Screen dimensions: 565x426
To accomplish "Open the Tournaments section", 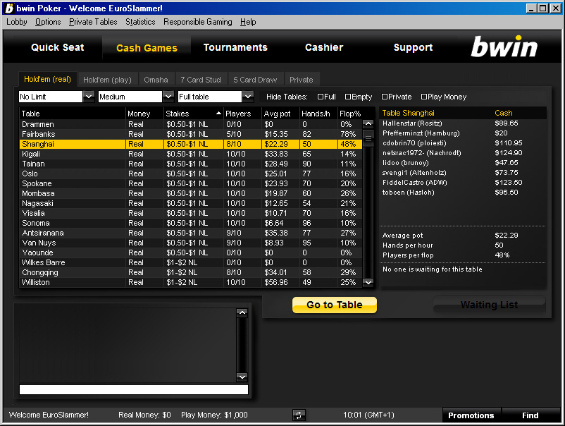I will [x=235, y=47].
